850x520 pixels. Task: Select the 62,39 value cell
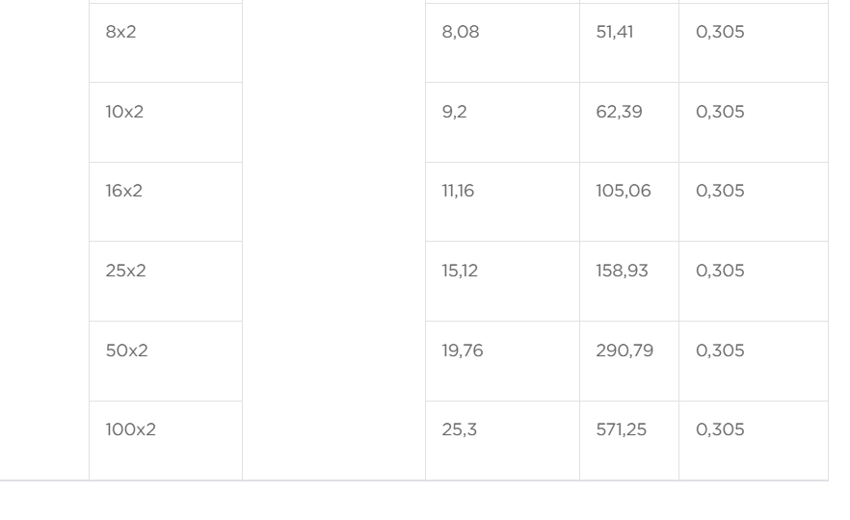point(620,112)
